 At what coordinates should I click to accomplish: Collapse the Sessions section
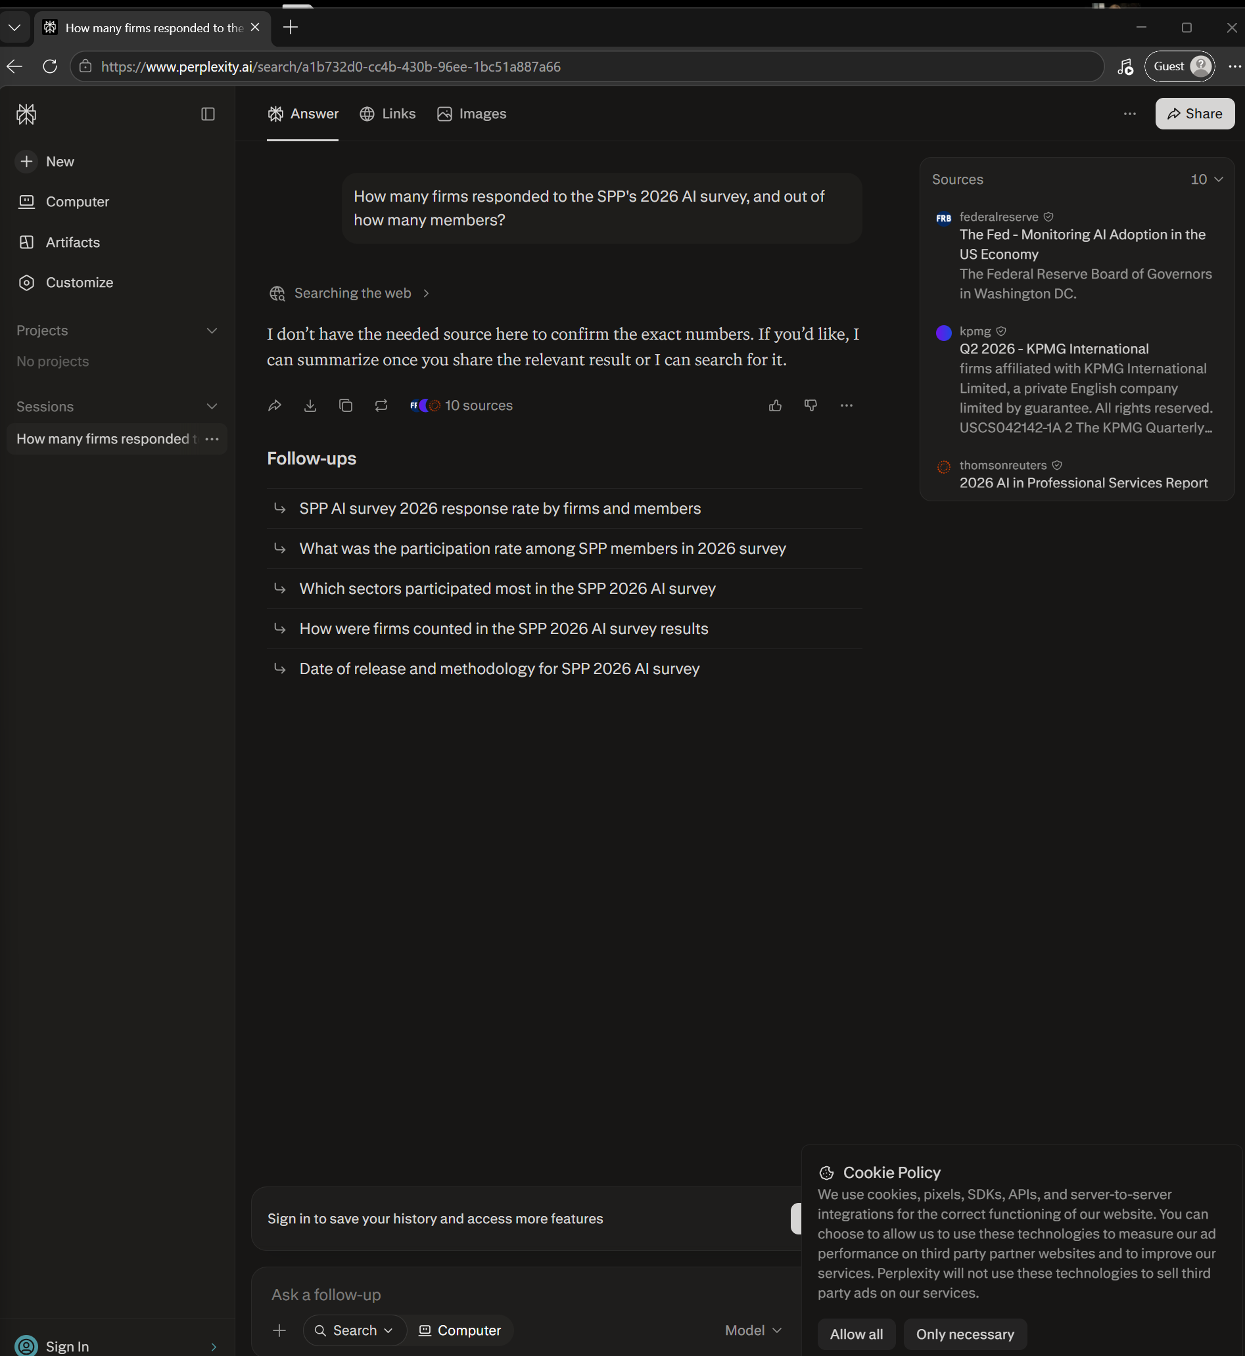click(212, 407)
